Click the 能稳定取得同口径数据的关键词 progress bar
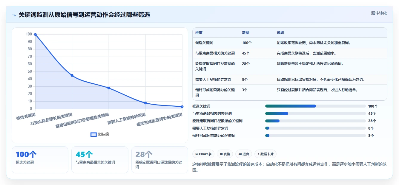The image size is (399, 185). [x=315, y=121]
